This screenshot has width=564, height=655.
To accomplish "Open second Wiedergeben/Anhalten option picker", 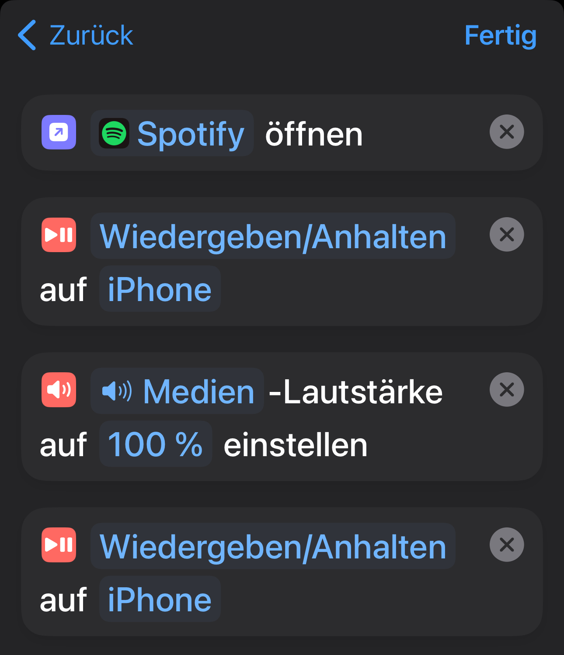I will 273,547.
